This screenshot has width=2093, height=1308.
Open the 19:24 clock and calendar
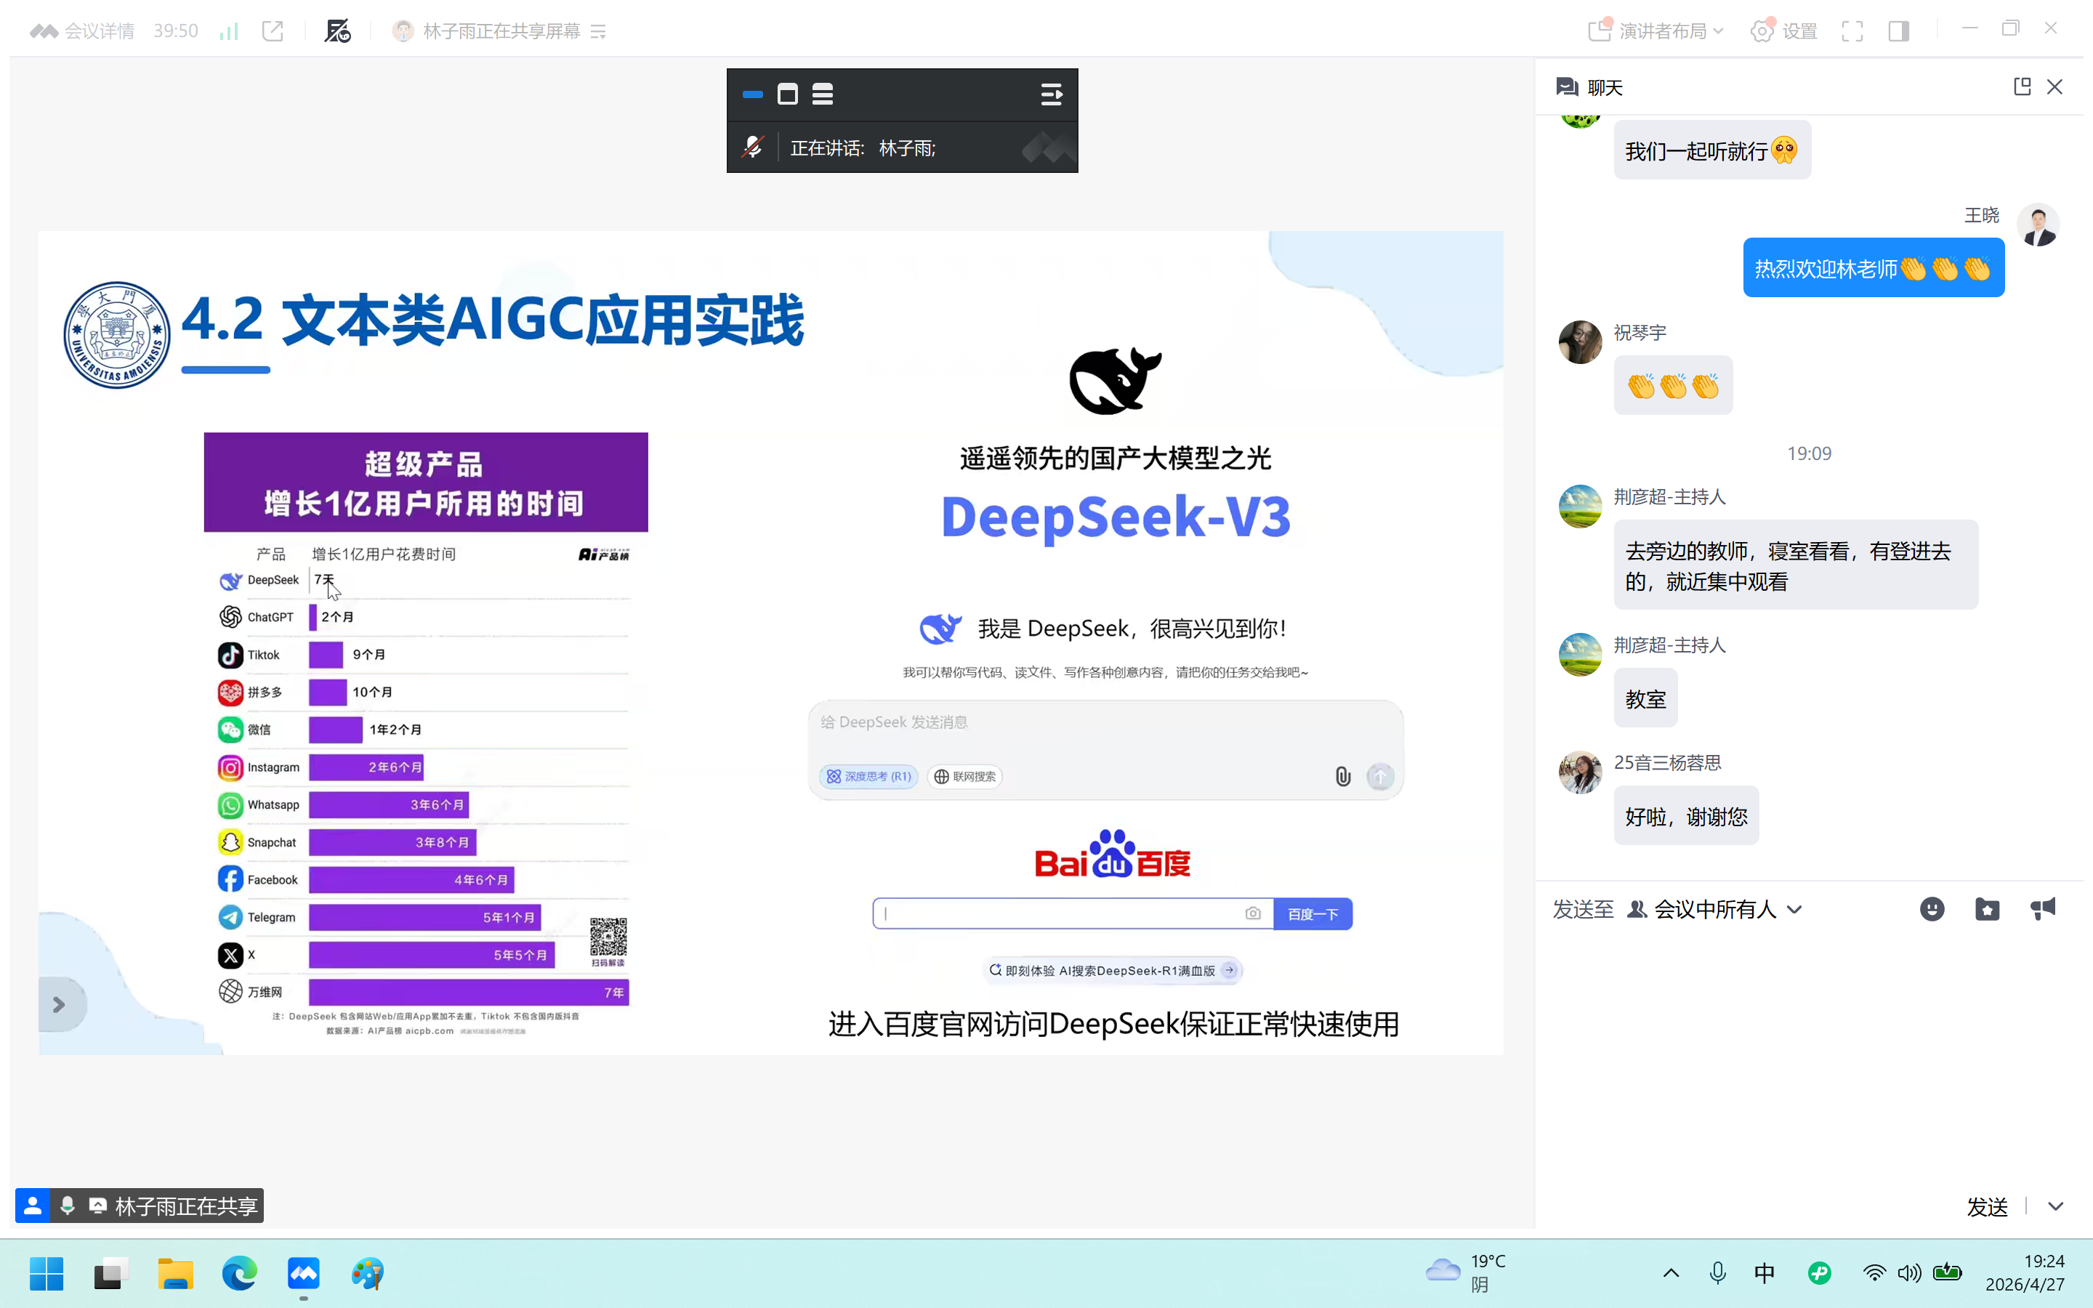click(x=2025, y=1272)
